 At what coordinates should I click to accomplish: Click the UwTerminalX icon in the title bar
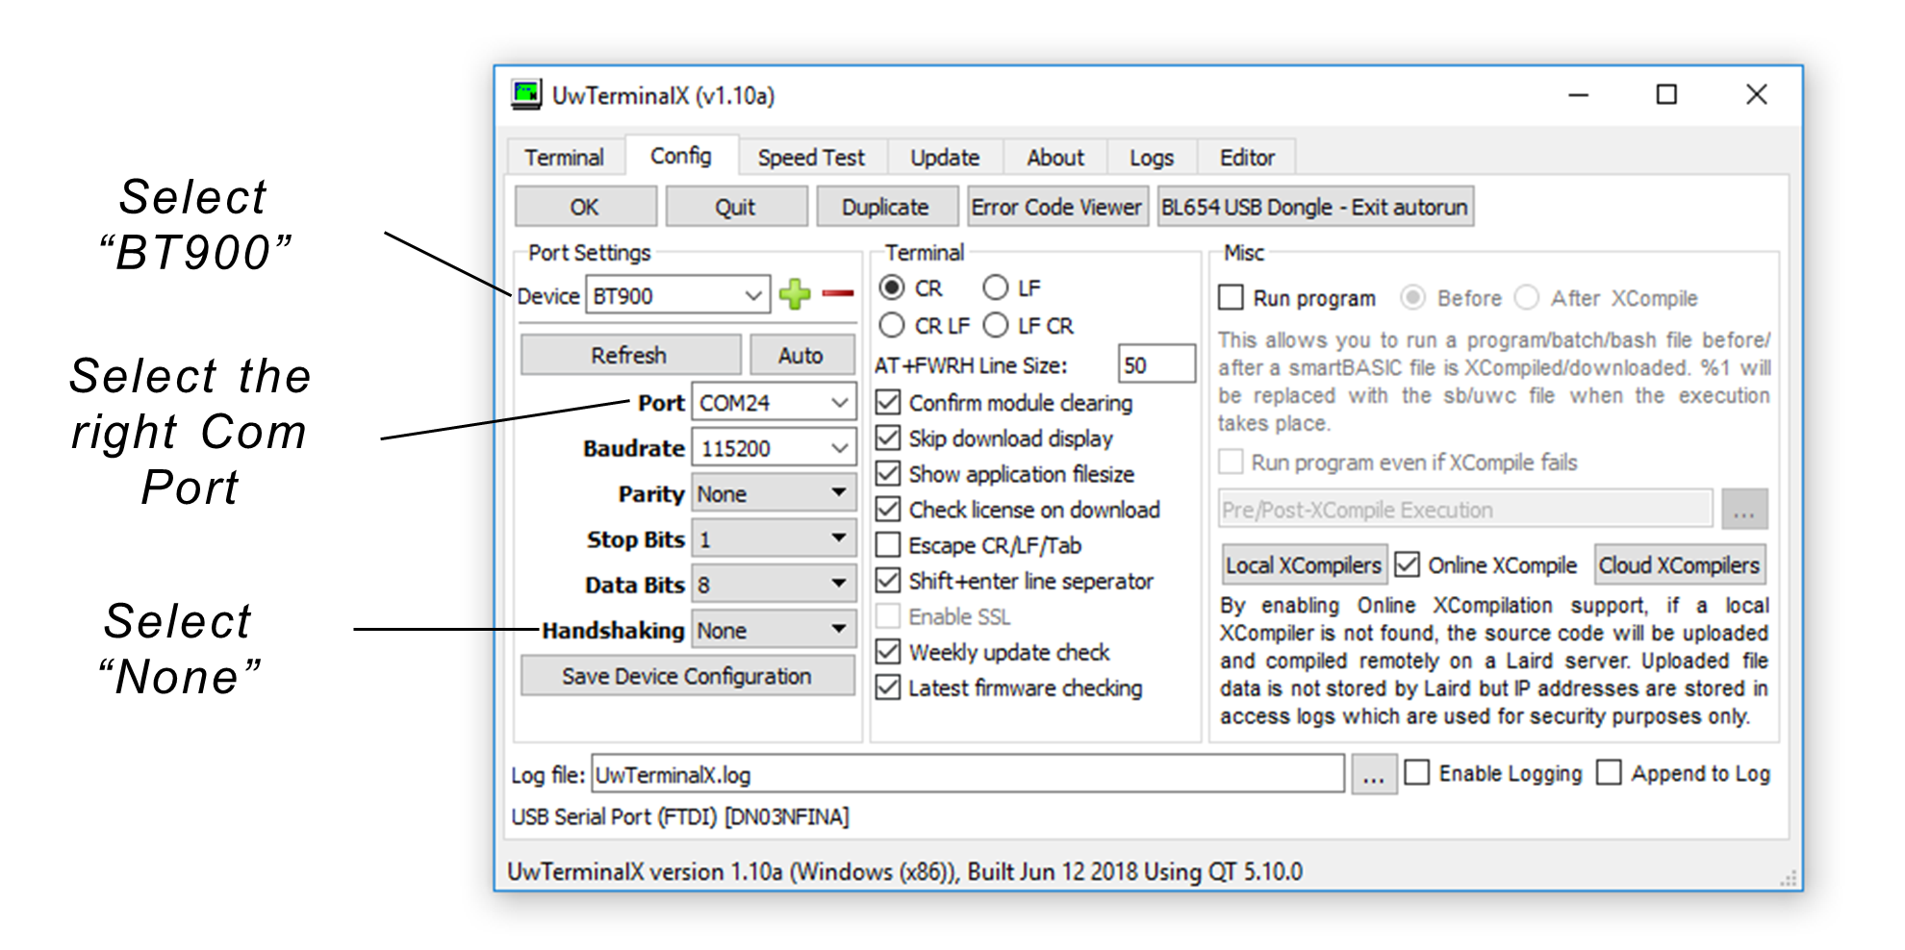pos(526,93)
